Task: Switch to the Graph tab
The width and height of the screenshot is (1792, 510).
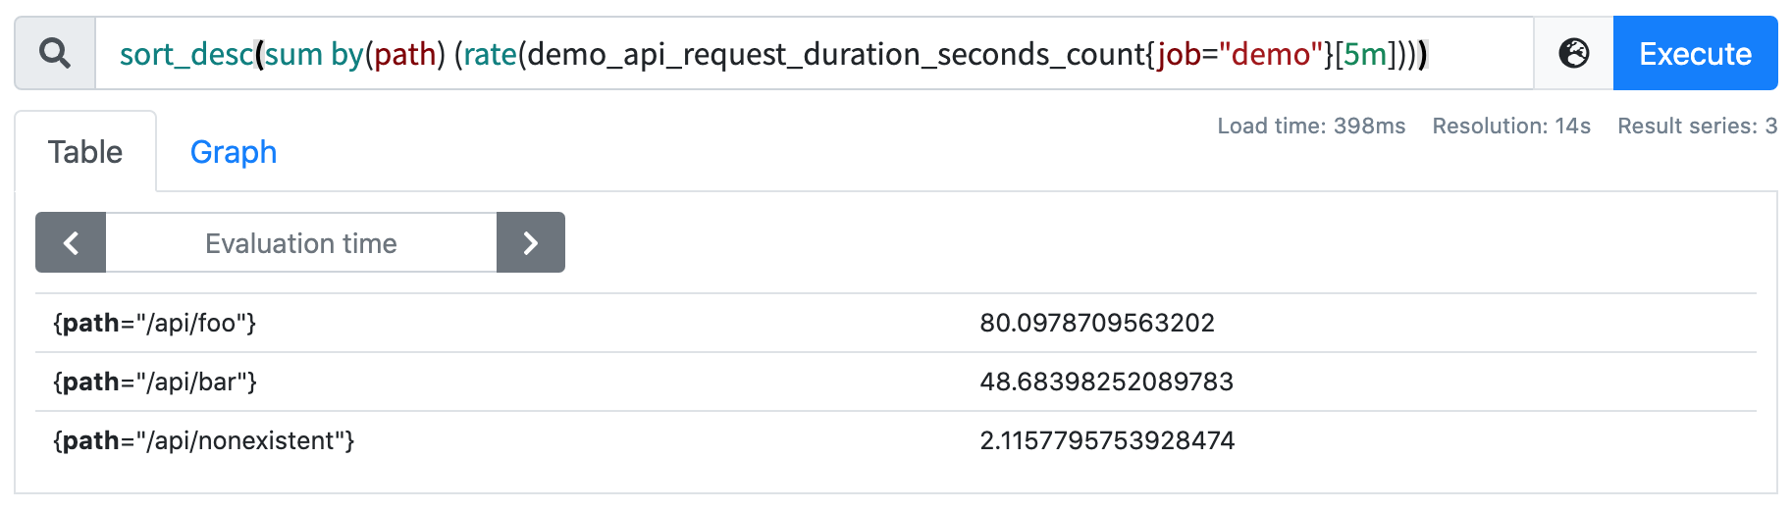Action: [x=234, y=152]
